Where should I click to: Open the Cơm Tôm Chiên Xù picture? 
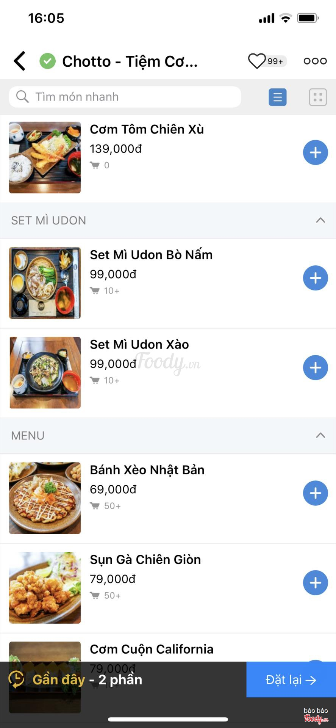45,157
